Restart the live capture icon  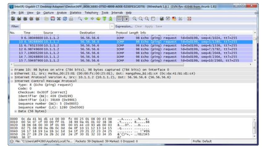pos(37,19)
